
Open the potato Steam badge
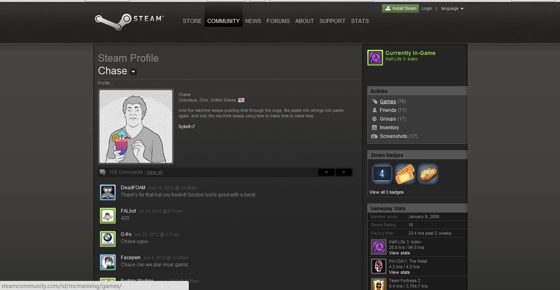tap(428, 173)
